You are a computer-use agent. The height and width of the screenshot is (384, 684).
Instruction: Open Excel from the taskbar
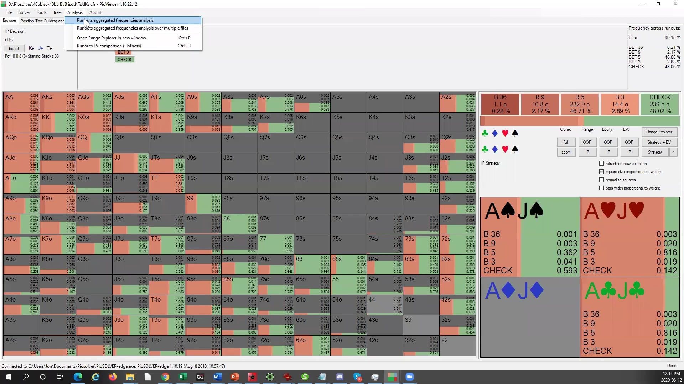tap(183, 377)
